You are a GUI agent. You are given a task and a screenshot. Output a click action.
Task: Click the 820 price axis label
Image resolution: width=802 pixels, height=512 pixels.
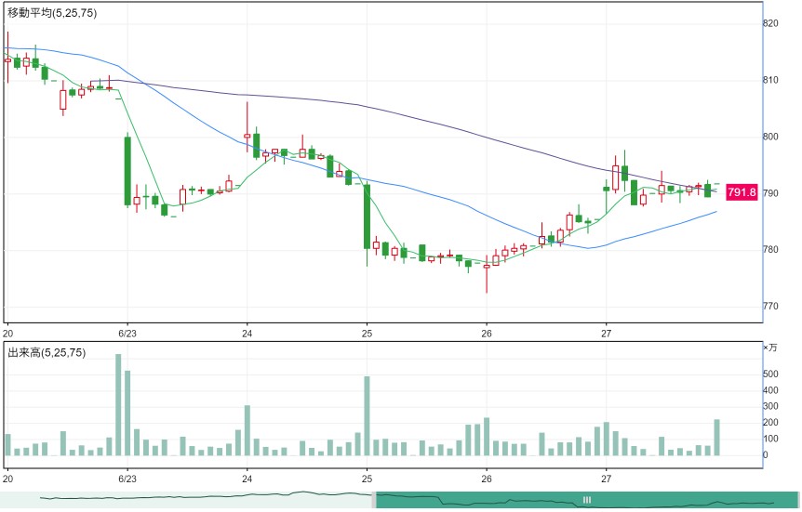(x=771, y=23)
